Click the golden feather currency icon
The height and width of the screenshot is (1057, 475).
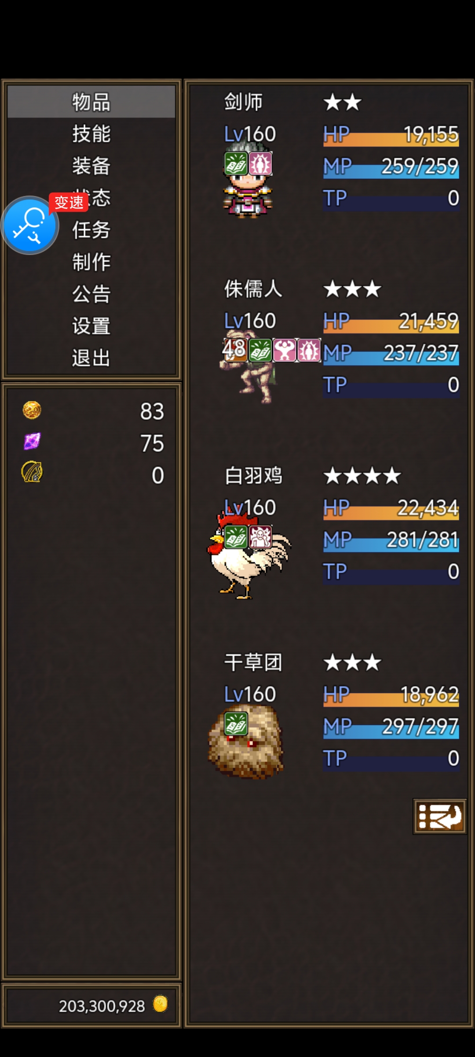32,472
